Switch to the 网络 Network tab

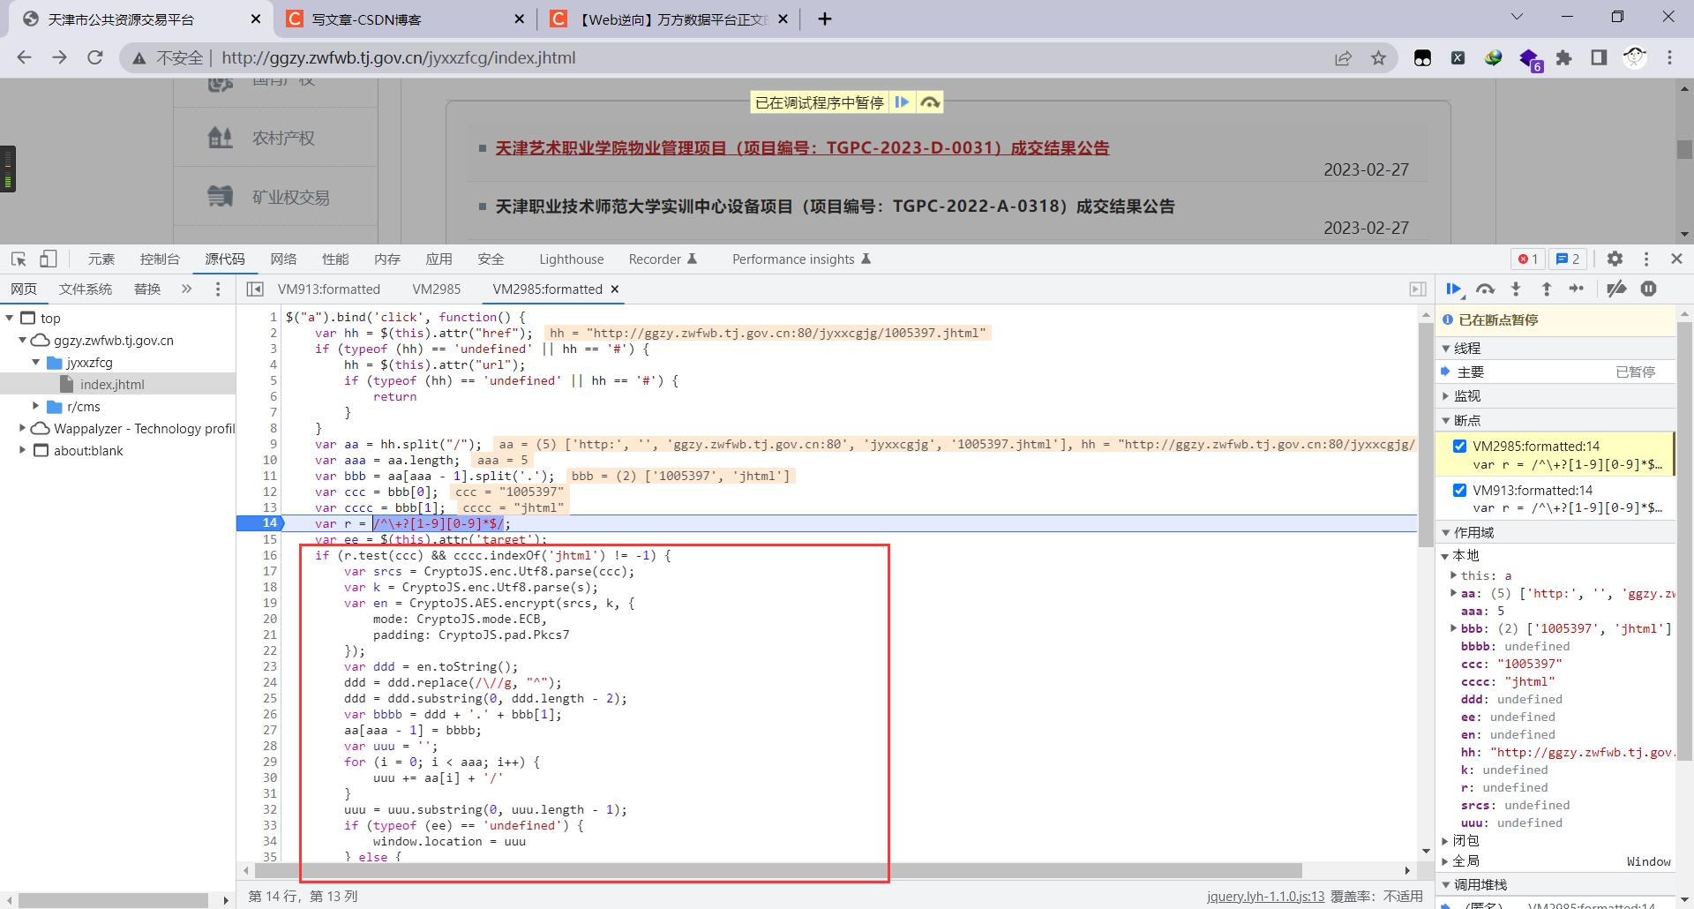point(283,259)
